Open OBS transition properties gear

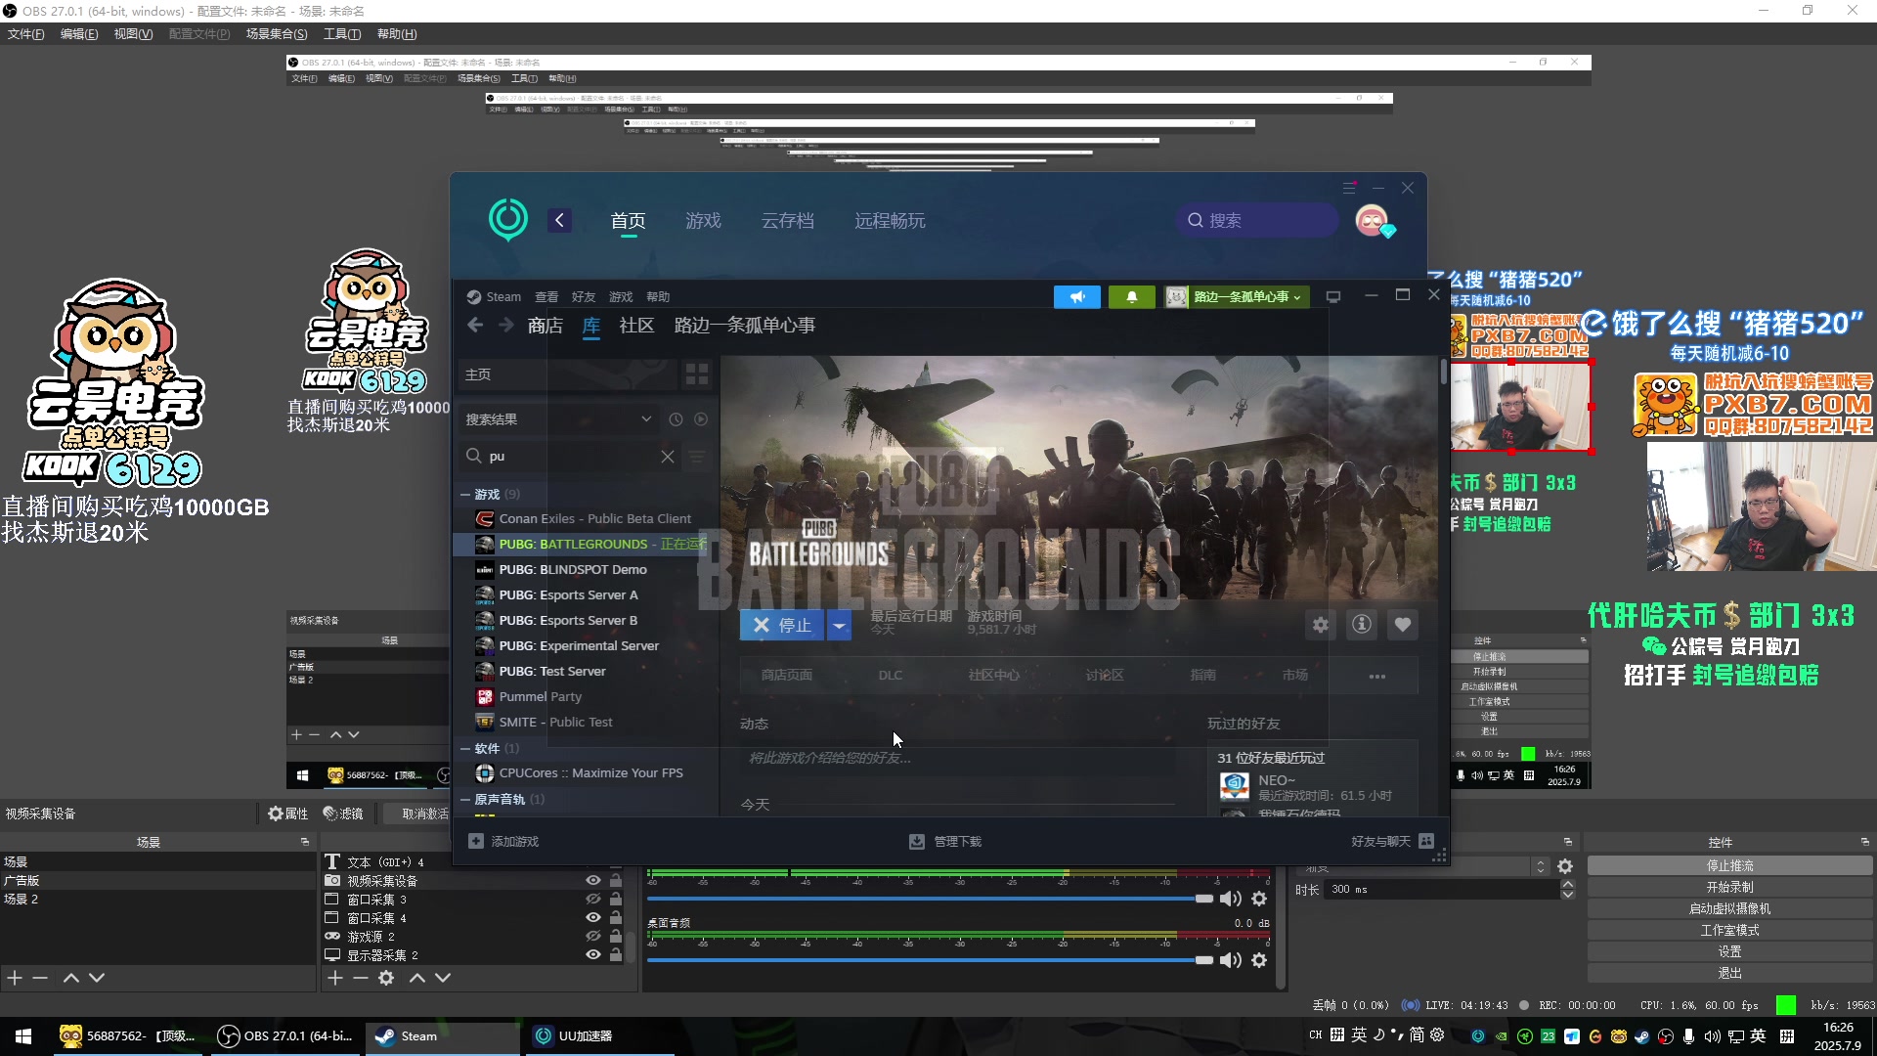[x=1565, y=866]
